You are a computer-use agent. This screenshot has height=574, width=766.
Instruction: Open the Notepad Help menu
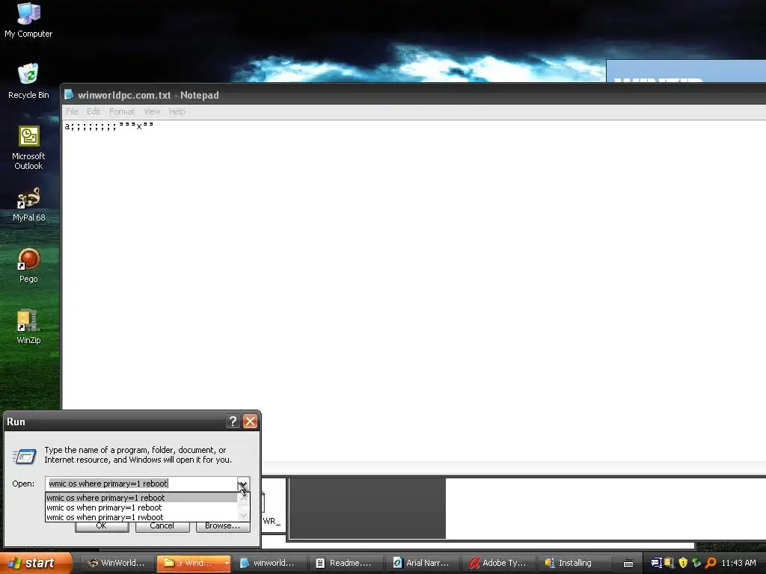(x=177, y=111)
